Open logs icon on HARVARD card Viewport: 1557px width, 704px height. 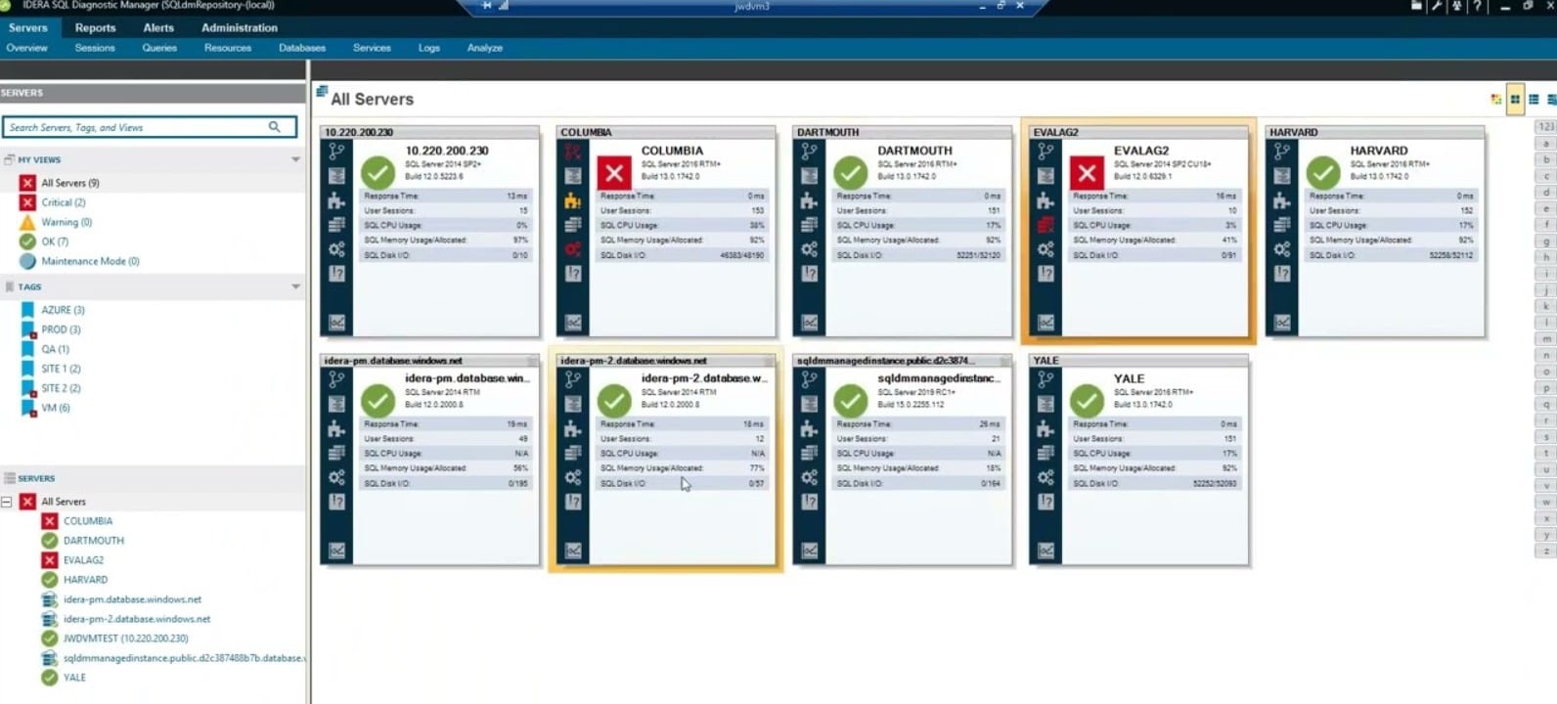1282,274
